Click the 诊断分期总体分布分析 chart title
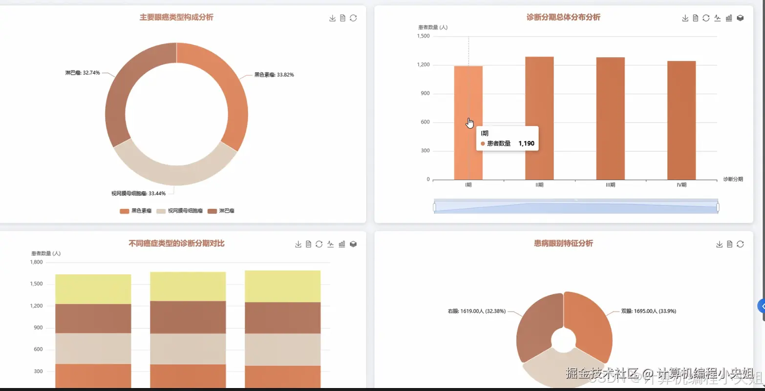Viewport: 765px width, 391px height. pos(563,18)
